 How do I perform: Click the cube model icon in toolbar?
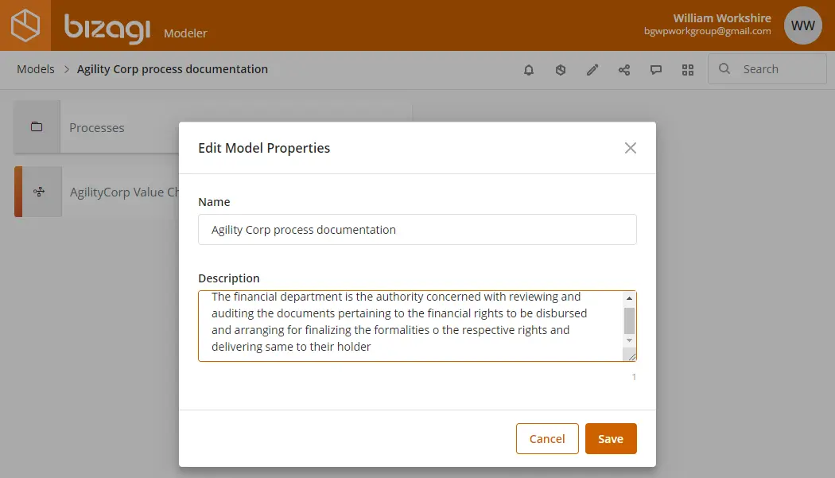tap(560, 70)
